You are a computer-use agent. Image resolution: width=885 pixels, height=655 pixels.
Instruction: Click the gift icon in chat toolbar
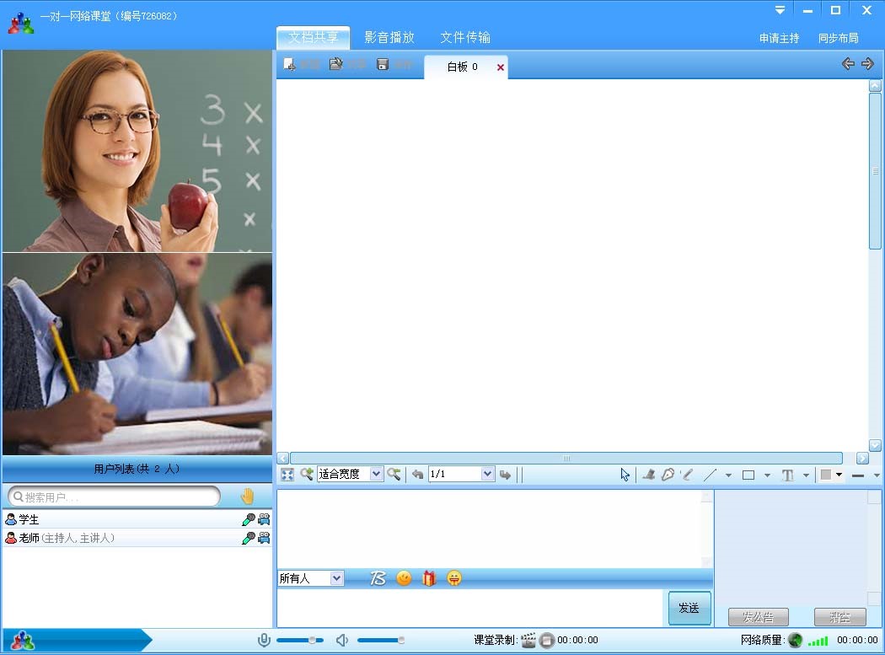tap(429, 578)
